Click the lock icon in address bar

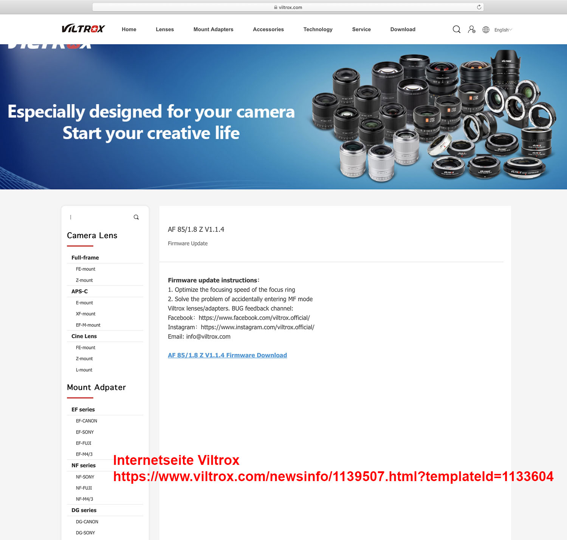[276, 7]
